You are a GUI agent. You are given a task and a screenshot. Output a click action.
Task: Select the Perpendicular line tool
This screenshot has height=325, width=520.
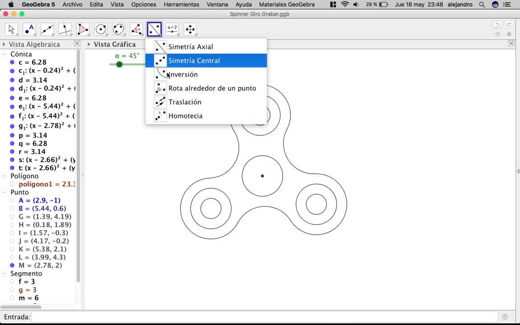tap(65, 29)
